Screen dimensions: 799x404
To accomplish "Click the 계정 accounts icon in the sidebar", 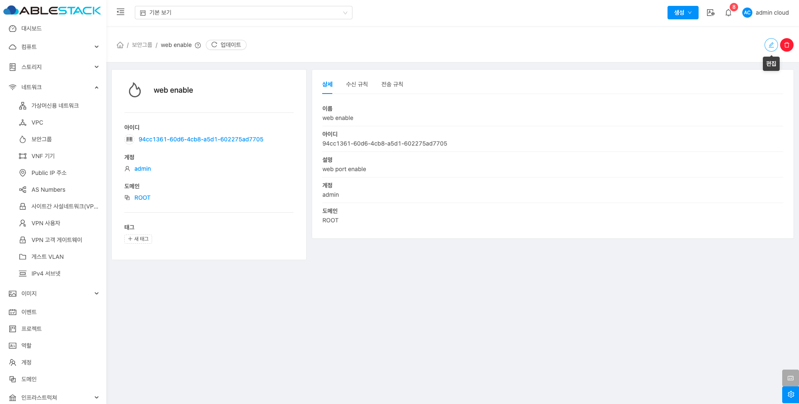I will pos(13,362).
